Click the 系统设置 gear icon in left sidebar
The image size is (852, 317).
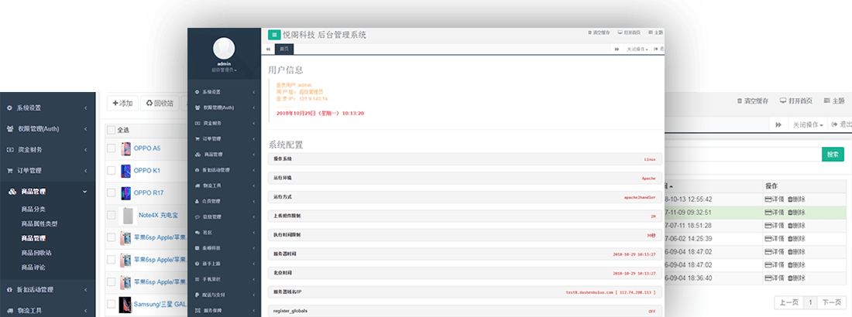[11, 107]
